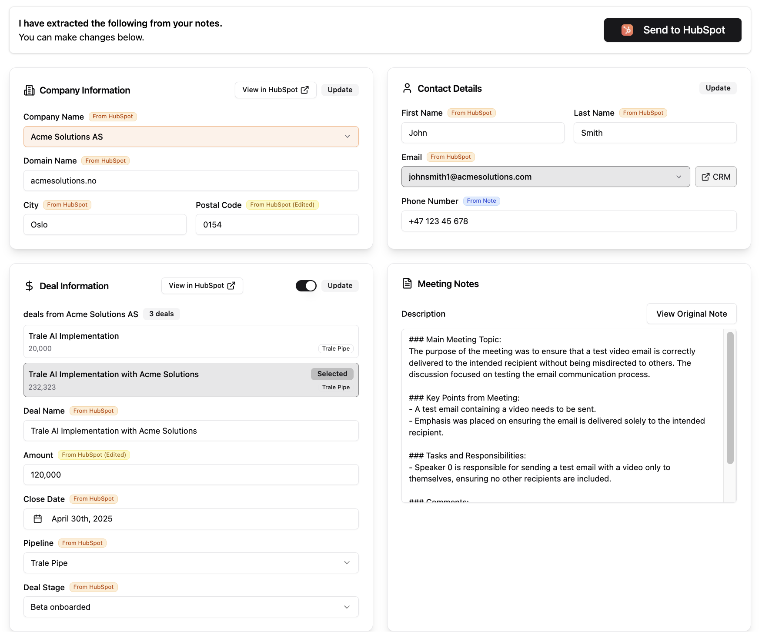Select the Trale AI Implementation deal worth 20,000
Screen dimensions: 762x642
coord(190,341)
